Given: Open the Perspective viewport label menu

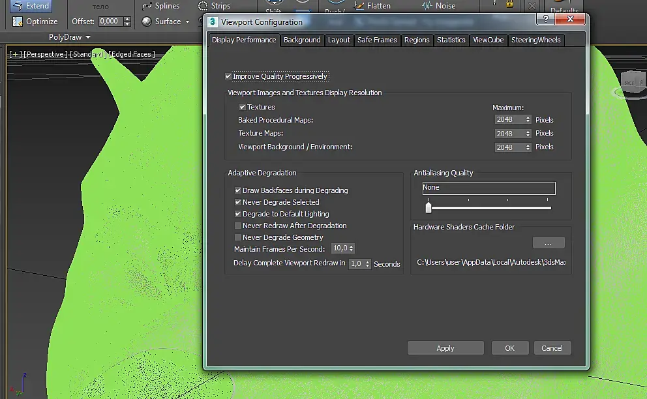Looking at the screenshot, I should coord(46,54).
